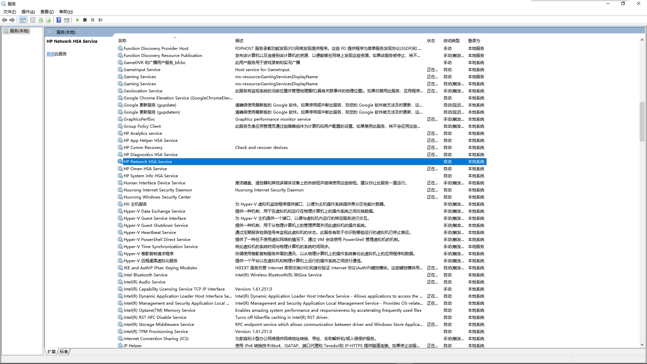Click the scroll up arrow of the services list

[x=642, y=40]
